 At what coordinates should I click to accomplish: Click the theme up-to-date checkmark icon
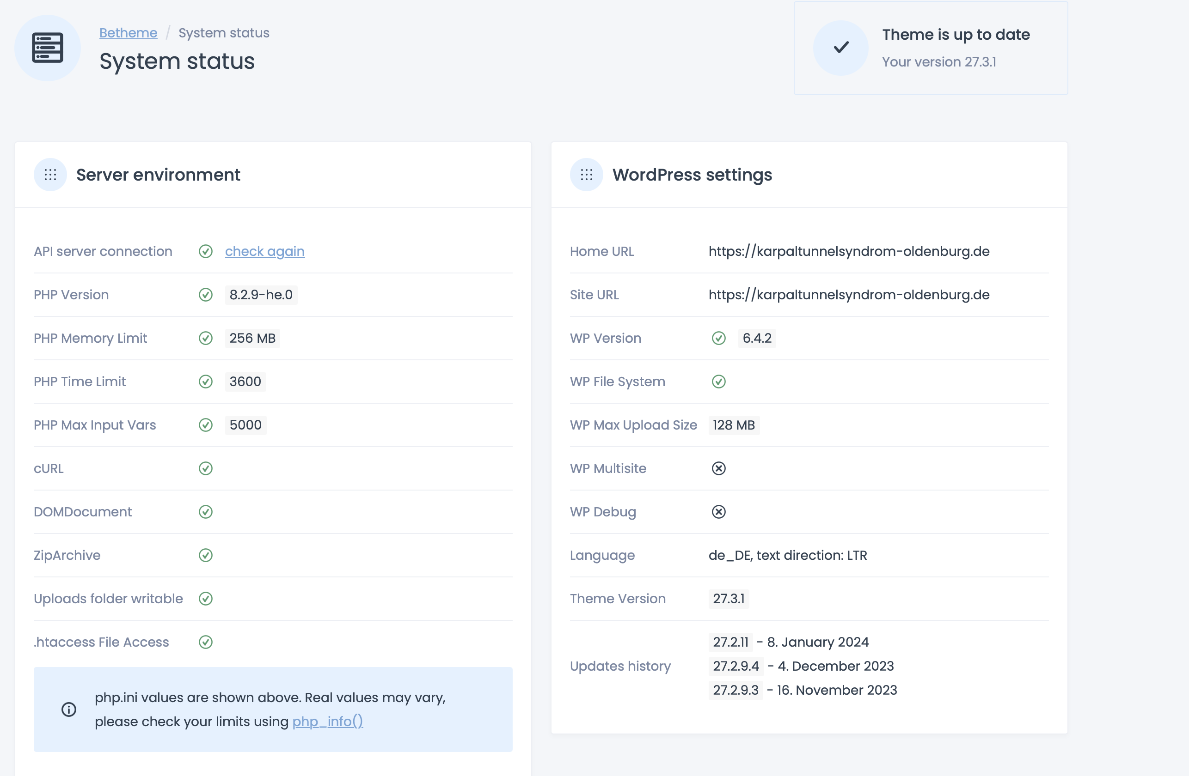841,48
